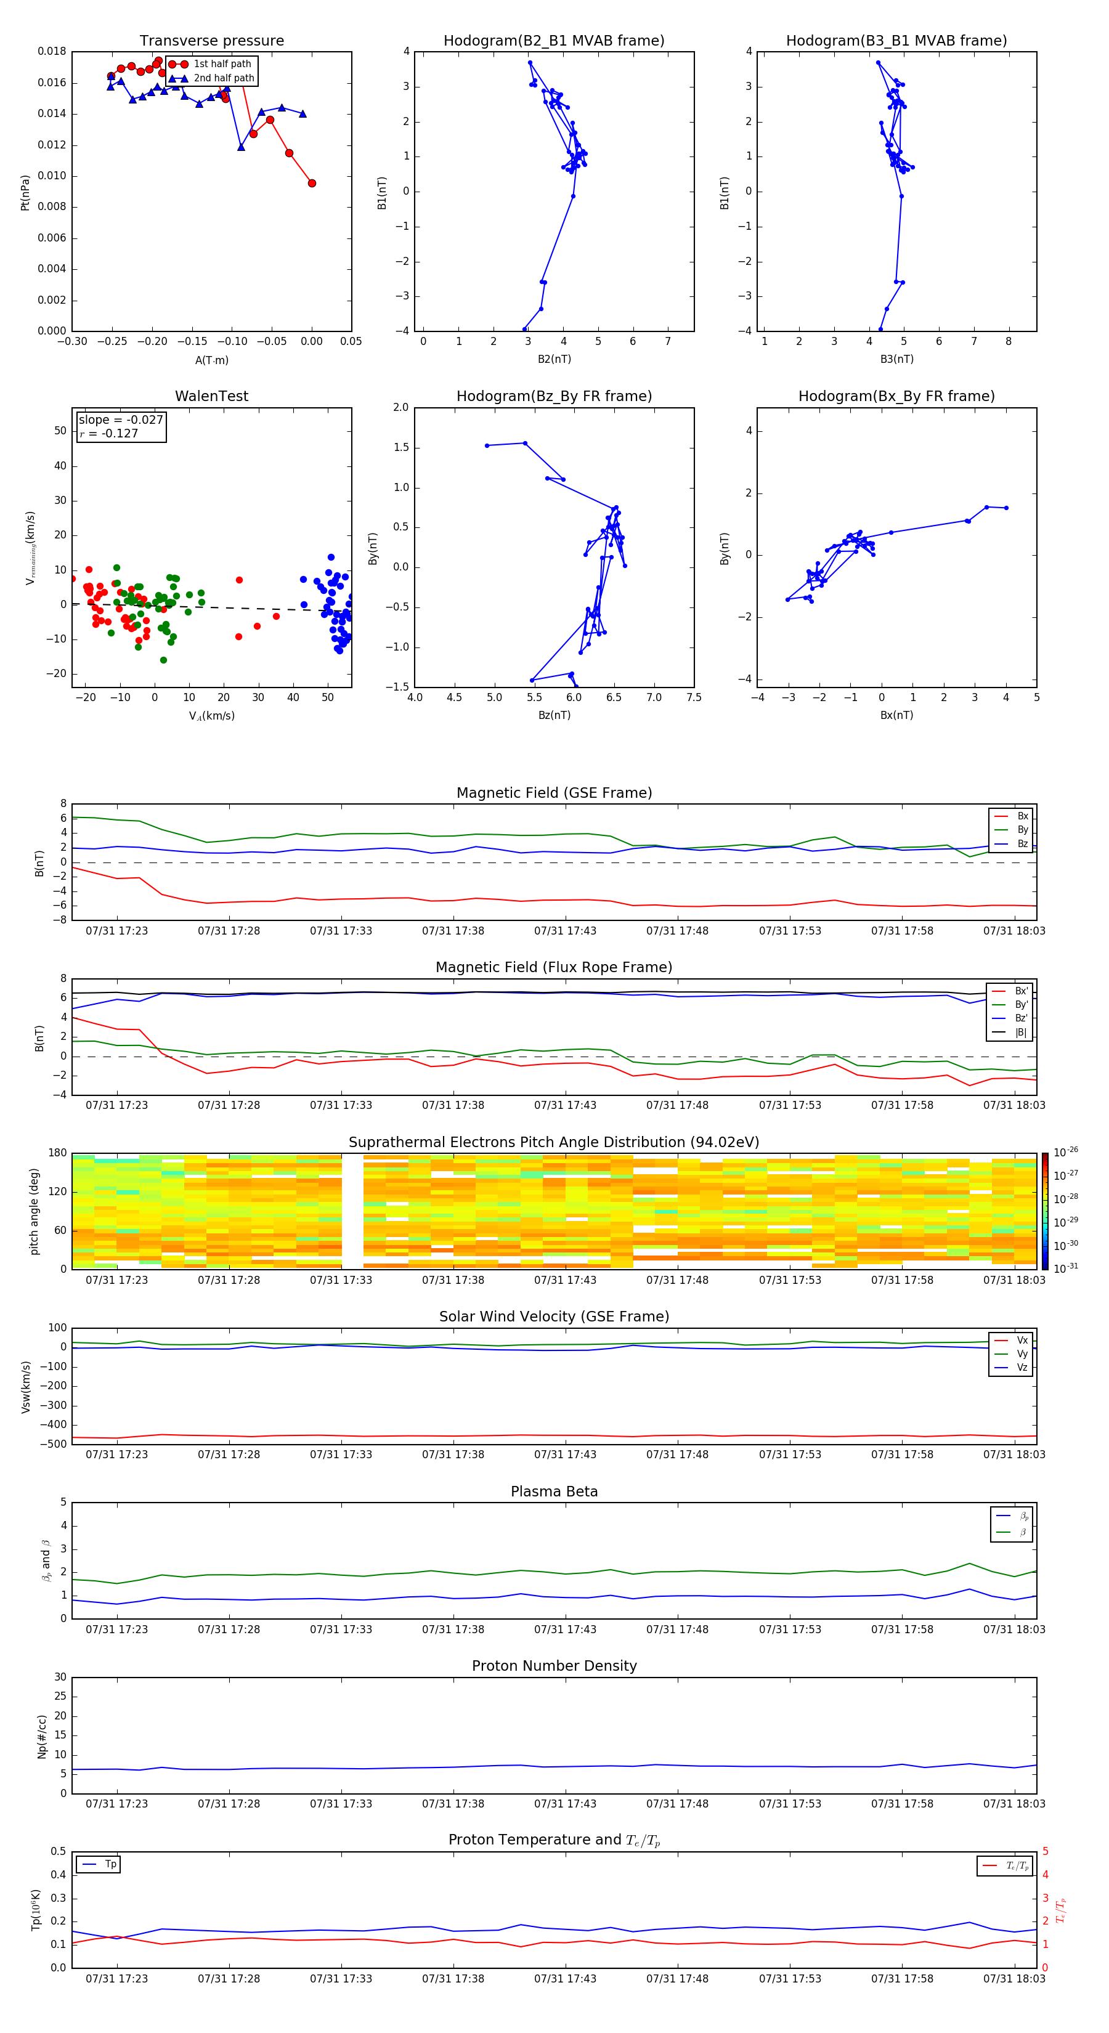Select the |B| legend entry in Flux Rope plot
Viewport: 1109px width, 2033px height.
point(1010,1033)
